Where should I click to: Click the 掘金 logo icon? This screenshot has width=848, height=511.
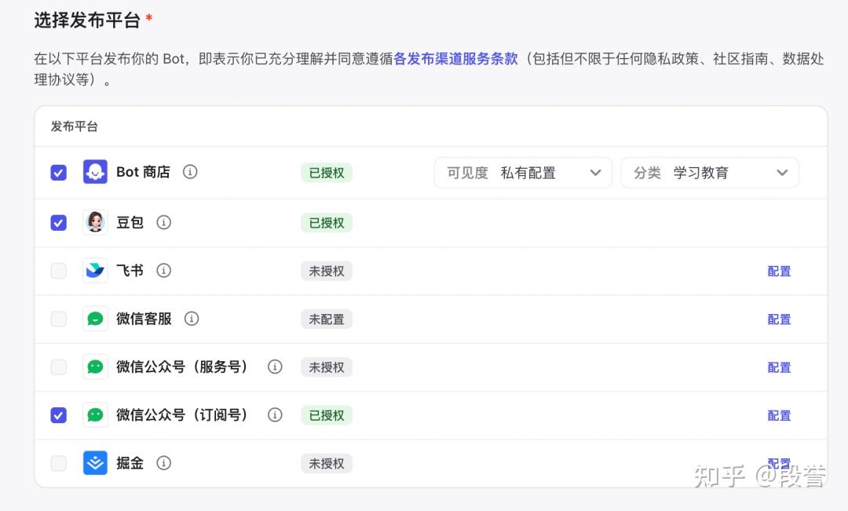[x=95, y=463]
